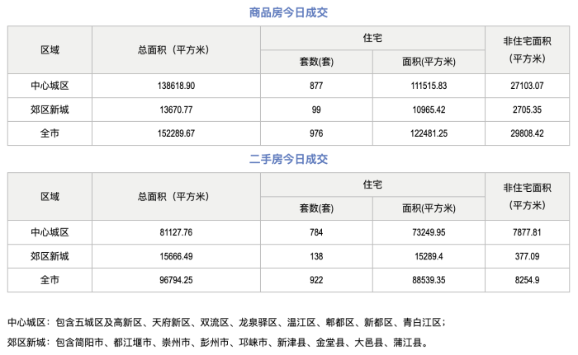Viewport: 578px width, 355px height.
Task: Click the cell containing 99
Action: click(315, 110)
